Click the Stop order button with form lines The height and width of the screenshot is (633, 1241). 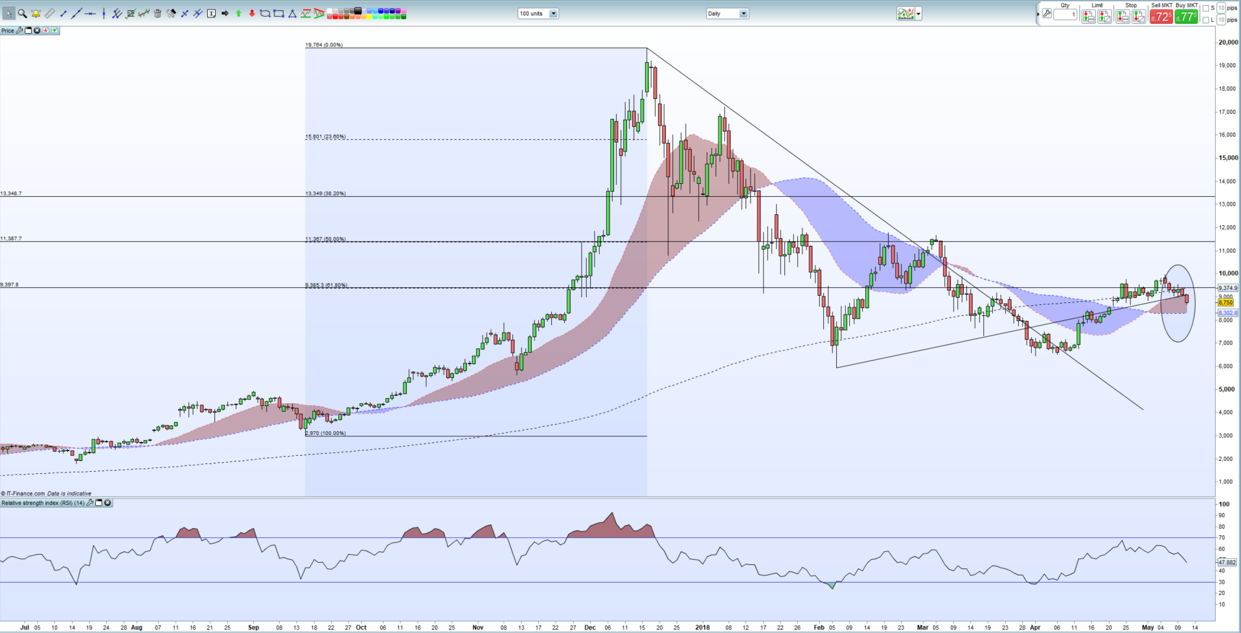pos(1122,17)
